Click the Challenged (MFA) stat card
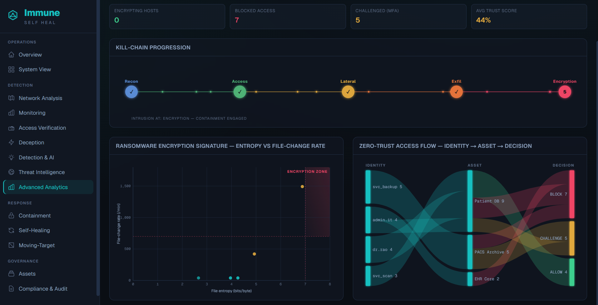598x305 pixels. point(408,17)
